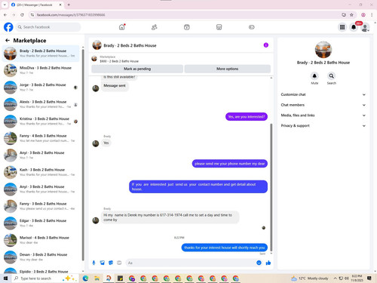Open the Notifications bell icon
This screenshot has width=377, height=283.
pyautogui.click(x=354, y=27)
